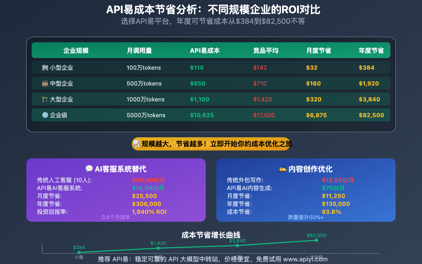Click the 中型企业 row label
This screenshot has width=422, height=264.
[x=61, y=83]
